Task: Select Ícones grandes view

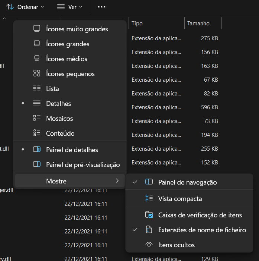Action: pos(70,44)
